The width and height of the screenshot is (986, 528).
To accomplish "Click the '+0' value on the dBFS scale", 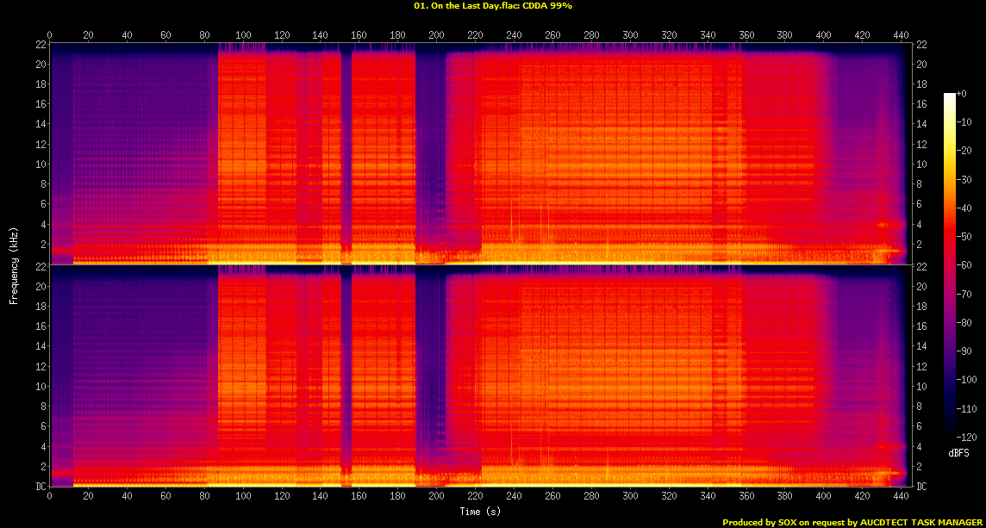I will coord(962,94).
